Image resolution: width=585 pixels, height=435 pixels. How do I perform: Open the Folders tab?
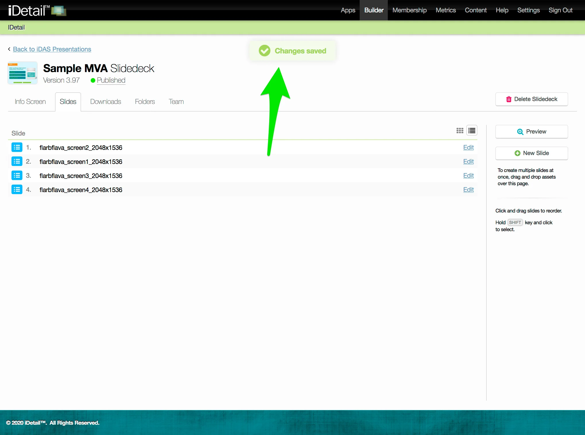[145, 102]
